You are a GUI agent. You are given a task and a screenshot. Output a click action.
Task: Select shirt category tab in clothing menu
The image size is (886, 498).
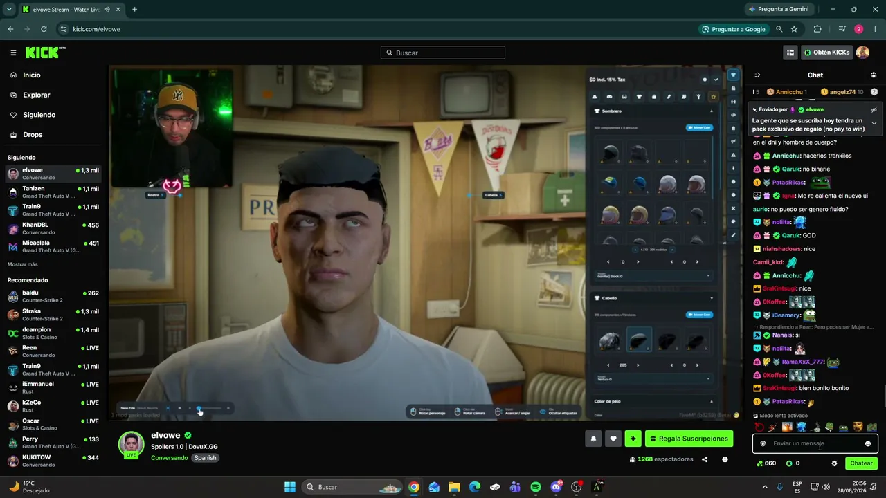point(639,97)
